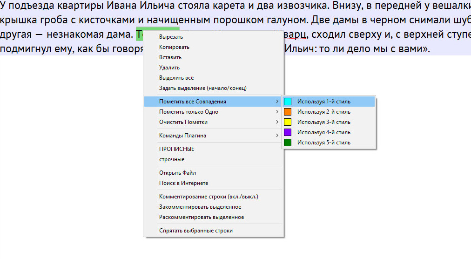The height and width of the screenshot is (259, 471).
Task: Toggle Комментирование строки (вкл./выкл.)
Action: click(x=213, y=197)
